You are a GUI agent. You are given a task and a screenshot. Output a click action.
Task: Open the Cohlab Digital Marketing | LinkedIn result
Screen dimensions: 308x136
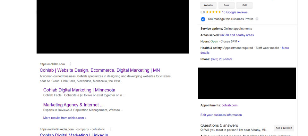coord(74,135)
